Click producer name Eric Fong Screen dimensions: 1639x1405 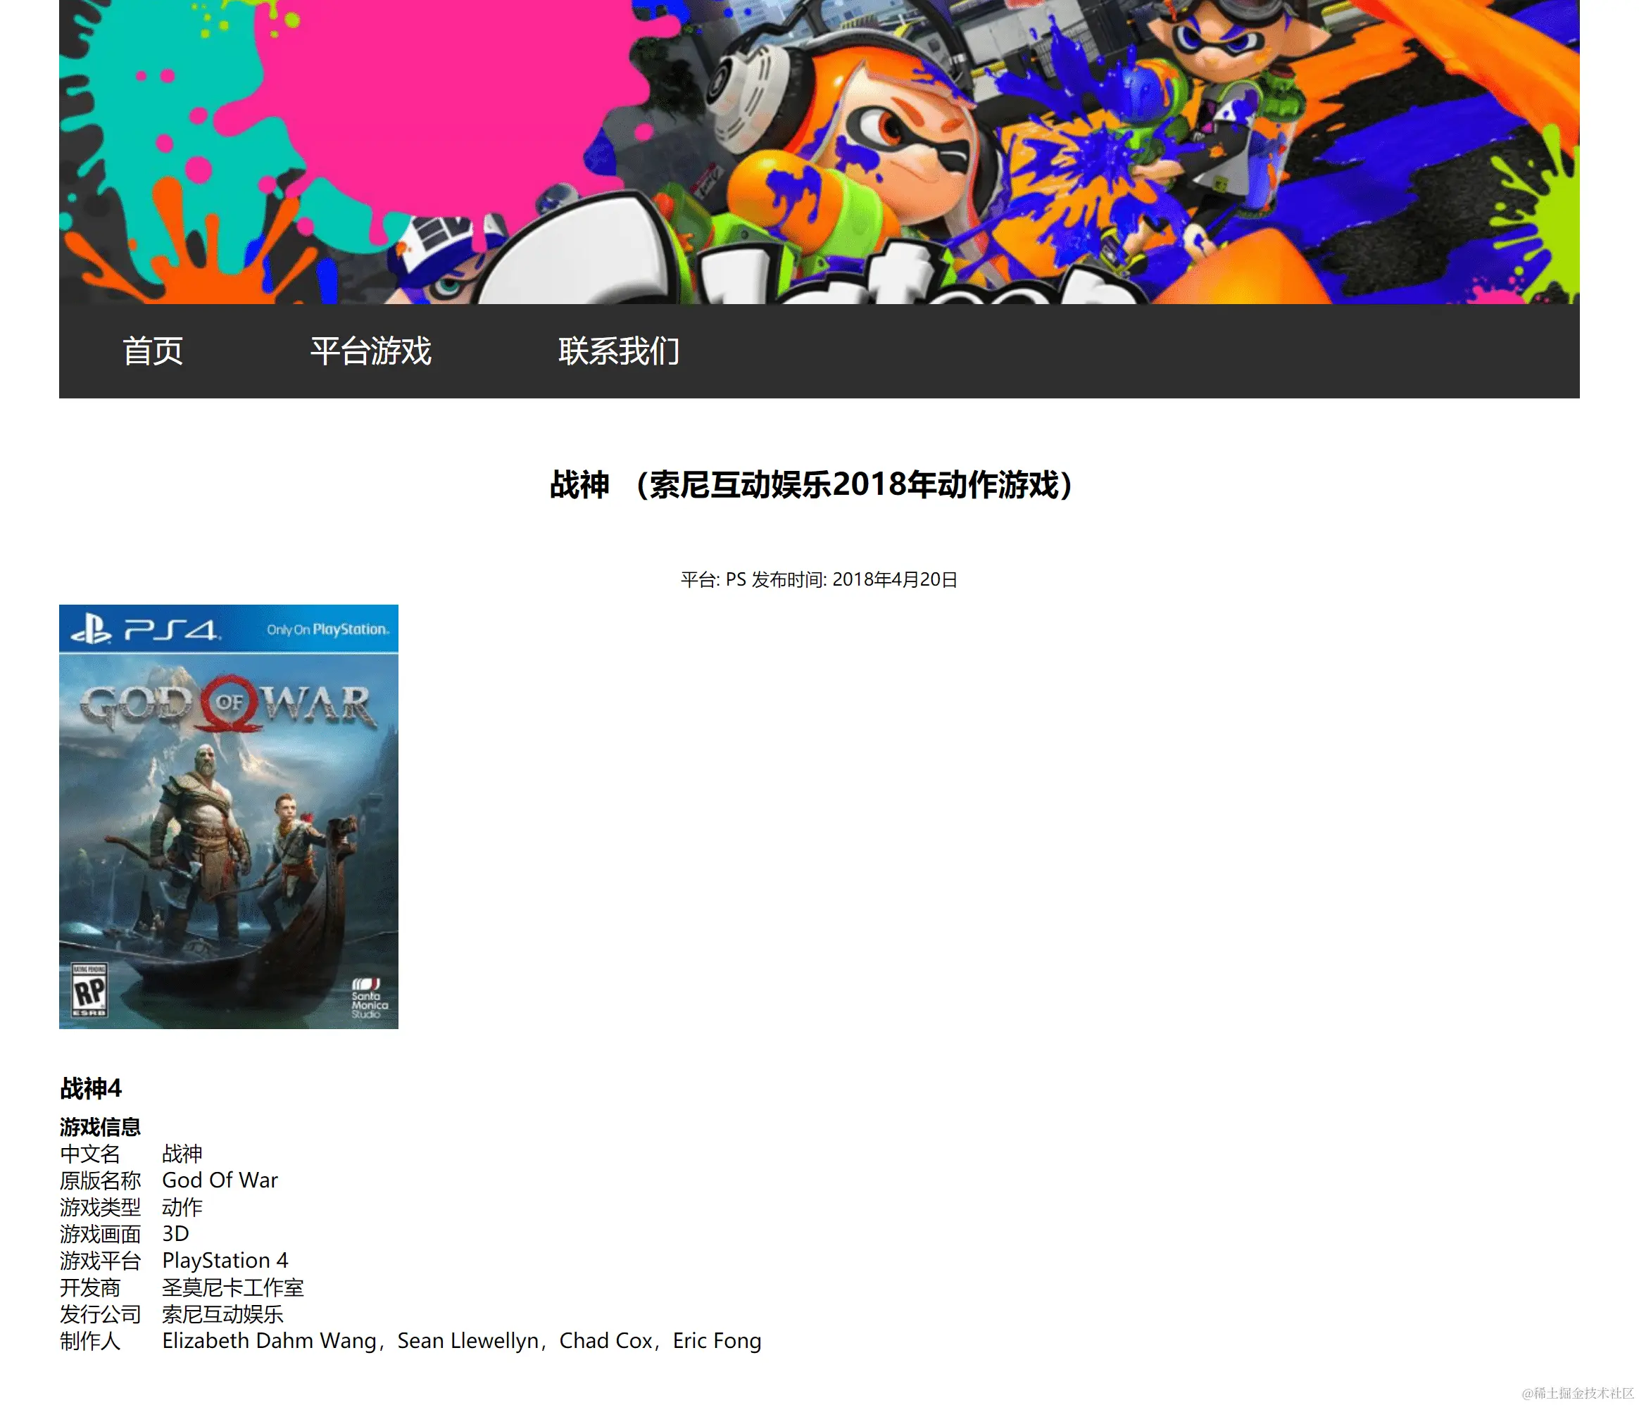(717, 1341)
